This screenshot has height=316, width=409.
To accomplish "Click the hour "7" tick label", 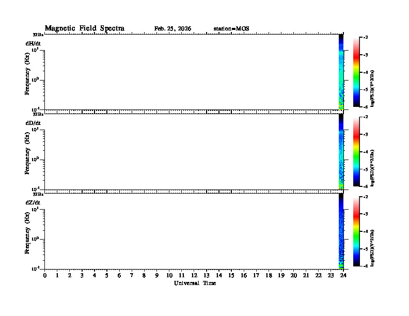I will pos(132,276).
